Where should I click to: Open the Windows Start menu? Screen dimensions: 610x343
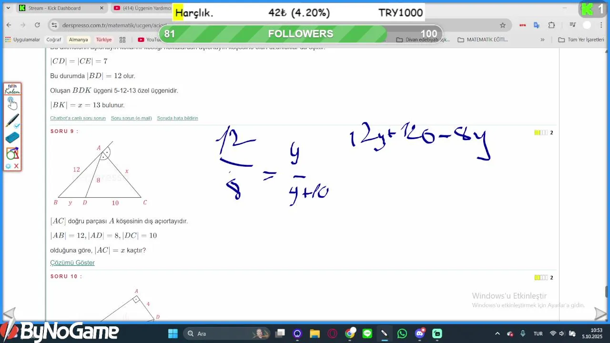[x=173, y=333]
